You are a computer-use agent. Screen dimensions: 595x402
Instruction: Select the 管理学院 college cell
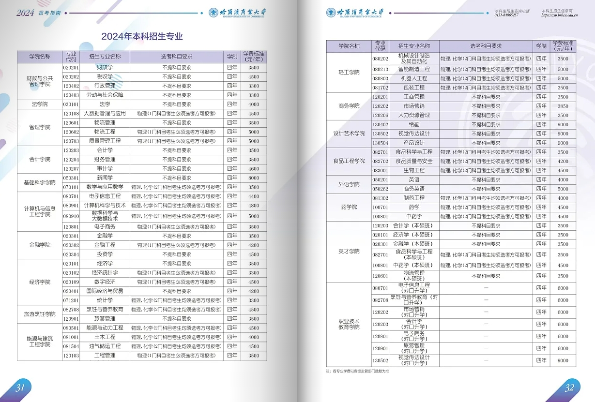coord(40,127)
